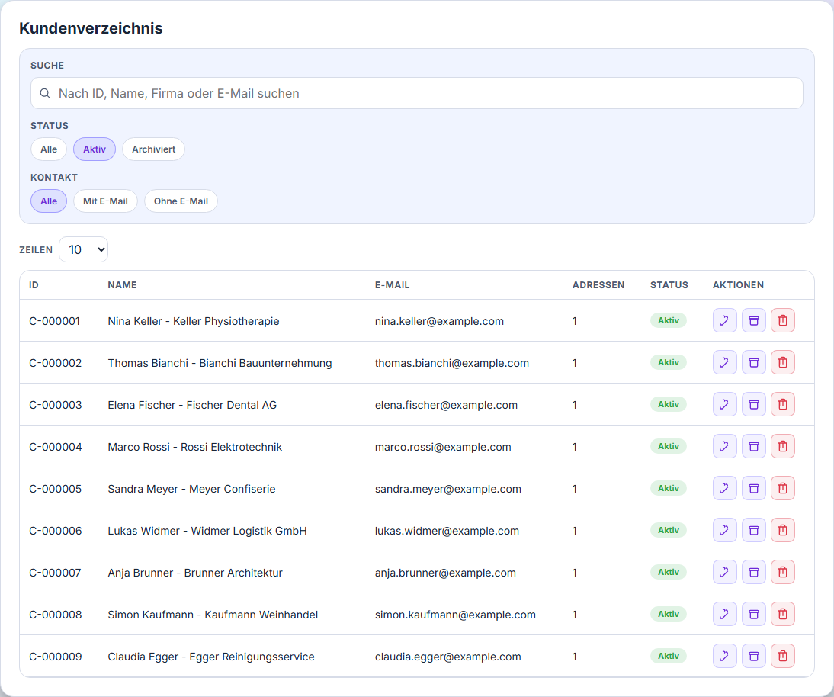Archive the Bianchi Bauunternehmung row
This screenshot has height=697, width=834.
[754, 362]
